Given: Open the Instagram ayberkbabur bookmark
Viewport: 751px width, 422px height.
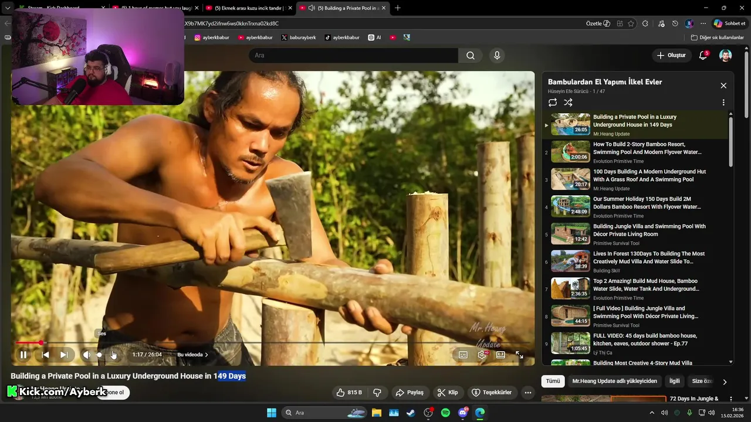Looking at the screenshot, I should coord(212,38).
